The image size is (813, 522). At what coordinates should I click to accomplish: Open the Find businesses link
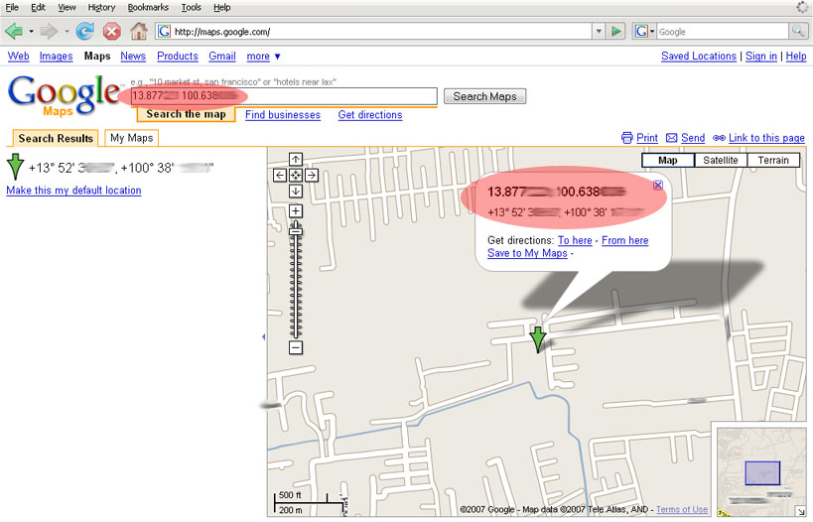[x=283, y=114]
